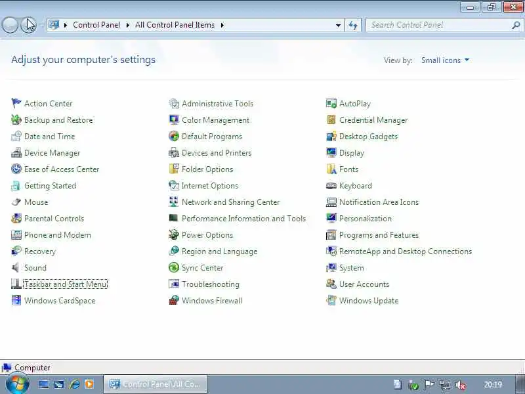Click the Device Manager icon
This screenshot has width=525, height=394.
[x=16, y=152]
